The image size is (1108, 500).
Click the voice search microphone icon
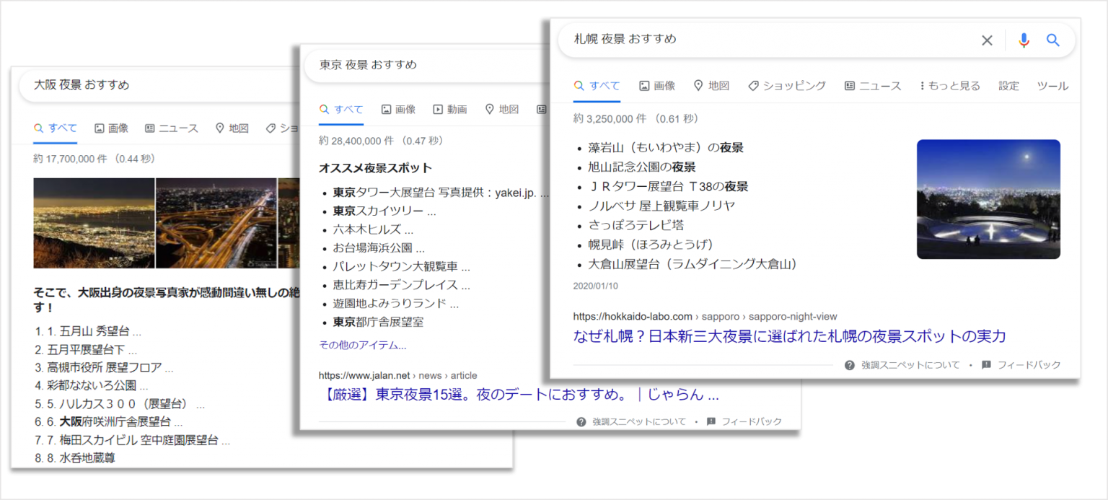click(x=1024, y=40)
